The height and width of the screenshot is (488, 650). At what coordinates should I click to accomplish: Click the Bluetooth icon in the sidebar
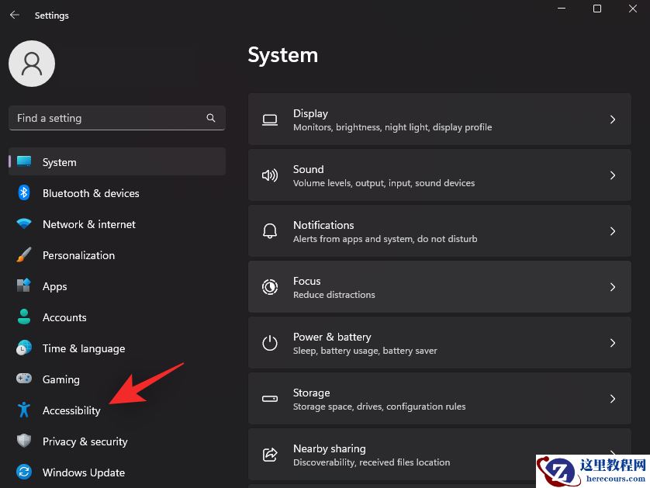click(24, 193)
